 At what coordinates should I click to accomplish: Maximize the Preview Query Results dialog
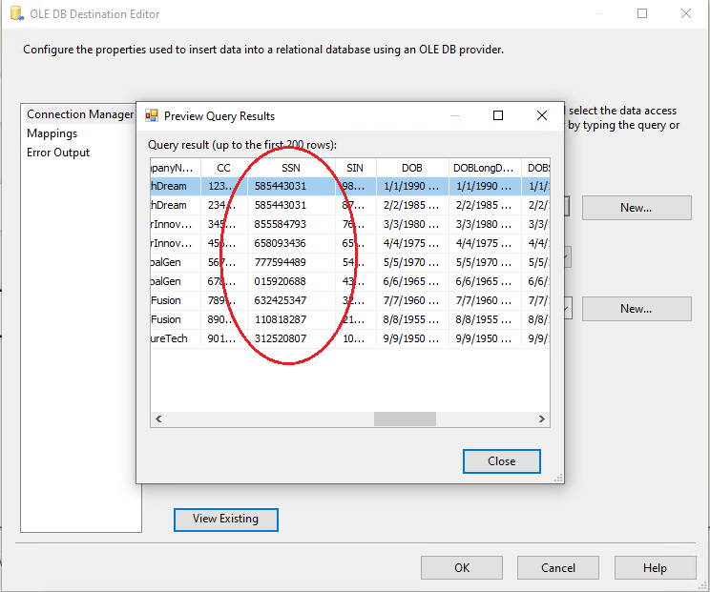point(498,115)
